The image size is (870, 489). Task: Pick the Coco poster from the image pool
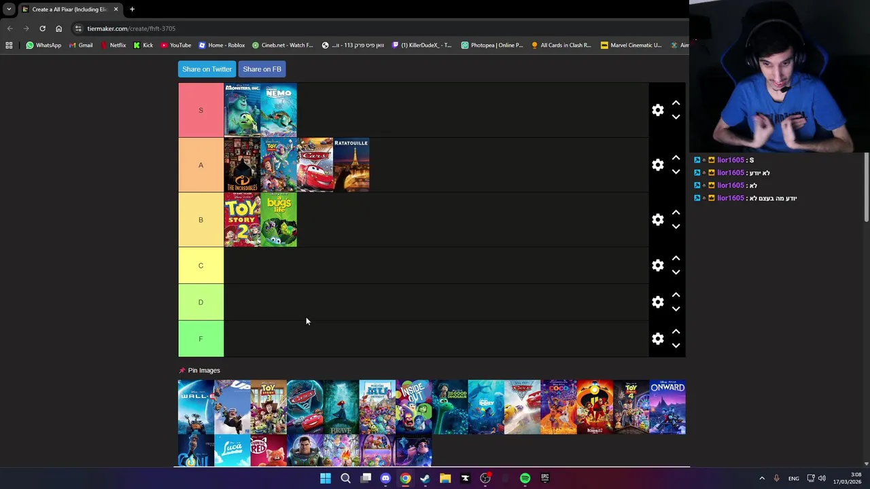point(559,407)
